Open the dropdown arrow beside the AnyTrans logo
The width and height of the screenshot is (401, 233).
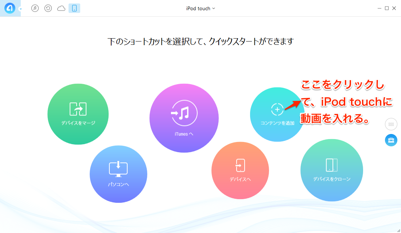(x=20, y=9)
